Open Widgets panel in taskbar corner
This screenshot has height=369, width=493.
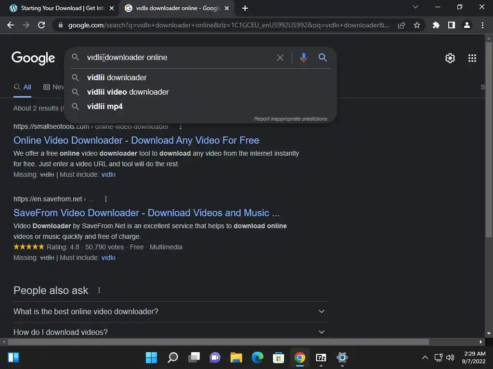(13, 357)
